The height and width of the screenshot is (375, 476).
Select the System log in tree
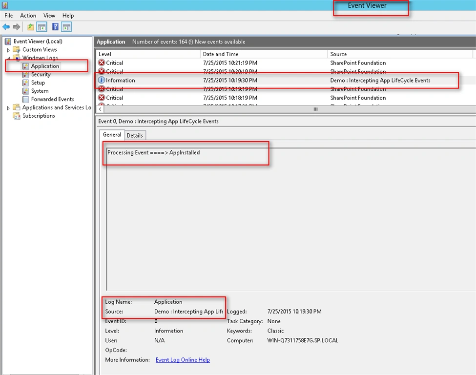pos(40,91)
